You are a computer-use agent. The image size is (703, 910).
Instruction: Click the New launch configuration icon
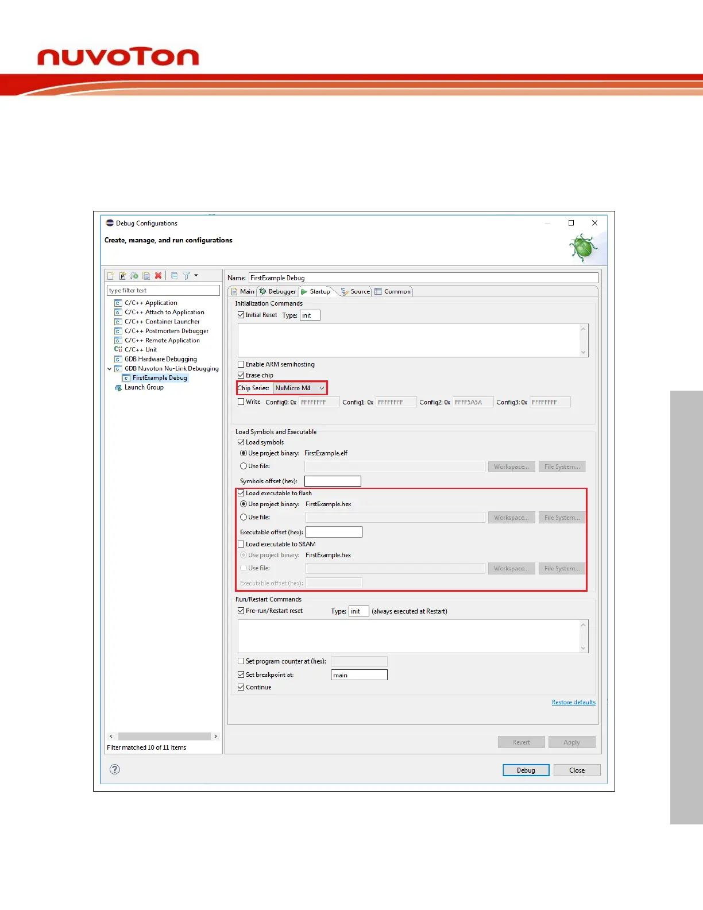click(111, 276)
